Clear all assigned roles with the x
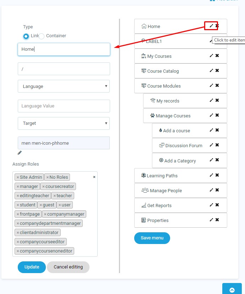The width and height of the screenshot is (245, 294). [94, 177]
